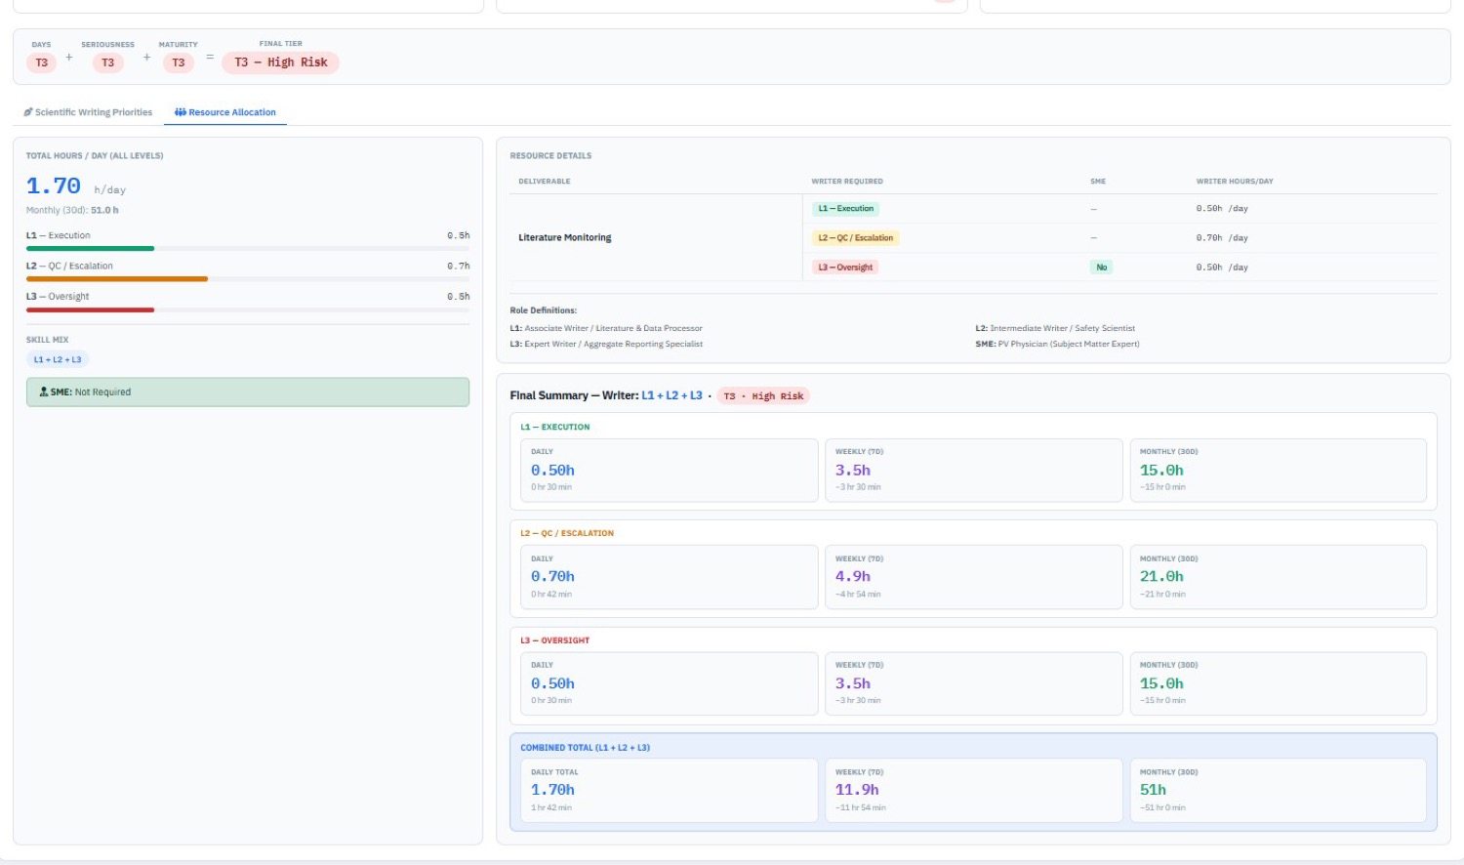Click L2 weekly 4.9h value
Image resolution: width=1464 pixels, height=865 pixels.
tap(853, 577)
